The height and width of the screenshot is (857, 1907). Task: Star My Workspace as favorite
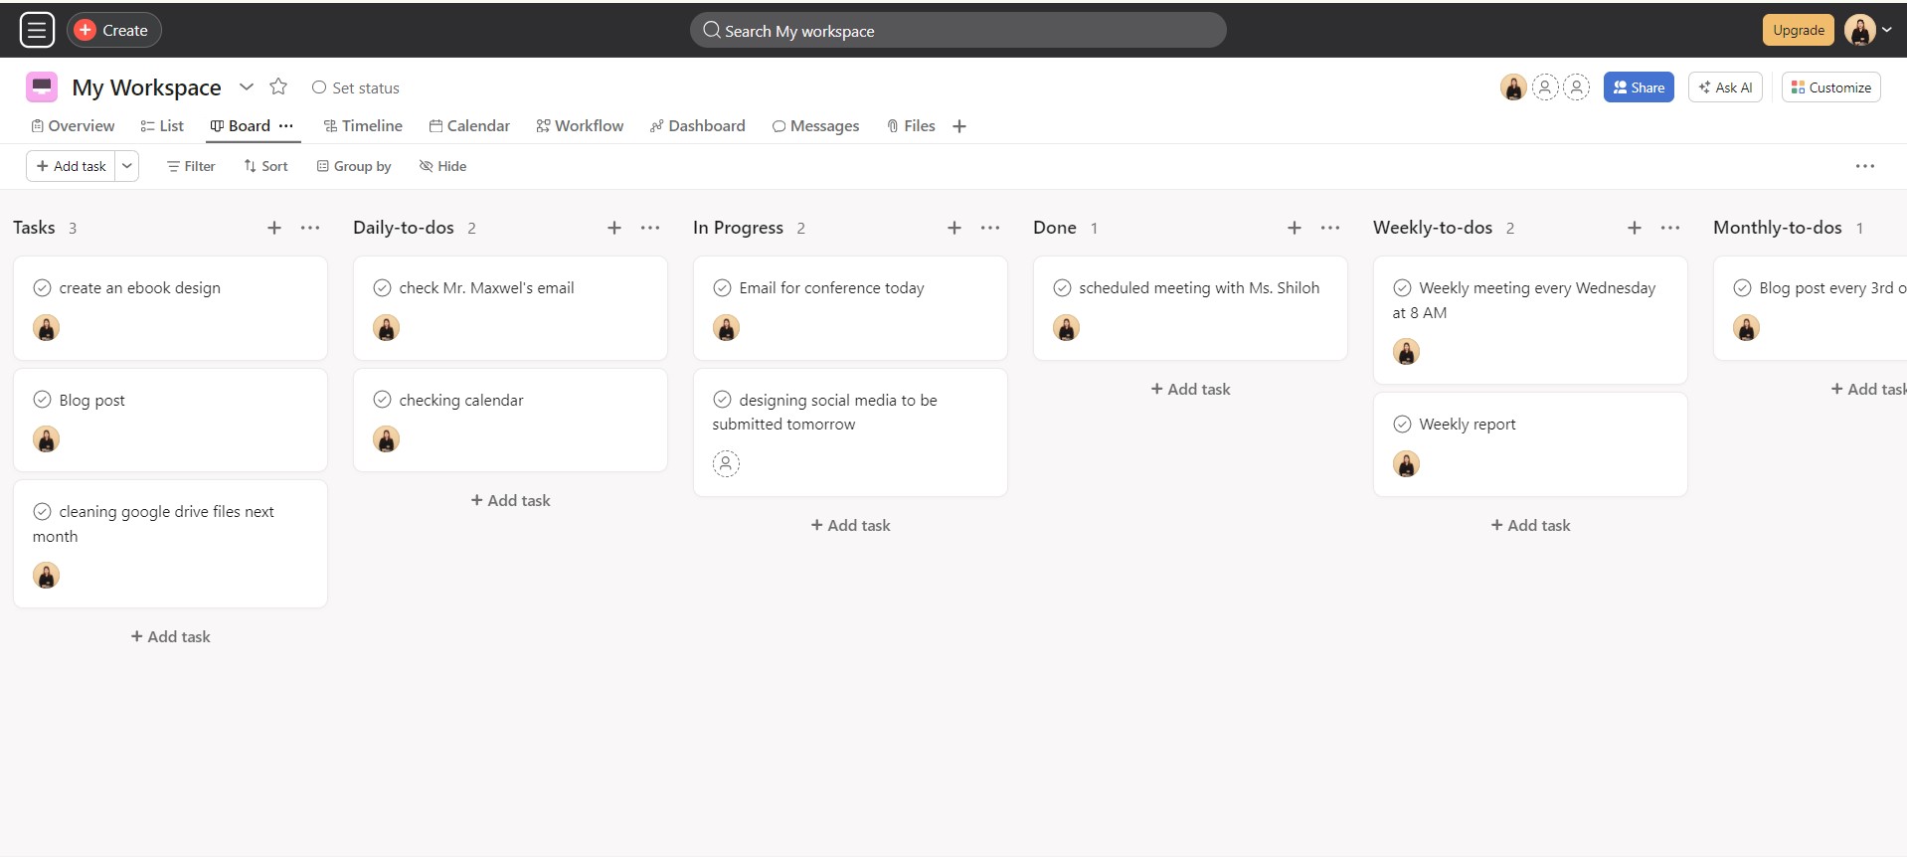pyautogui.click(x=278, y=86)
